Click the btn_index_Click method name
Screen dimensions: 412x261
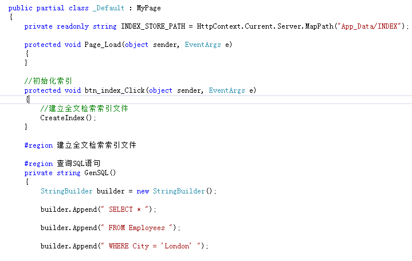tap(115, 90)
